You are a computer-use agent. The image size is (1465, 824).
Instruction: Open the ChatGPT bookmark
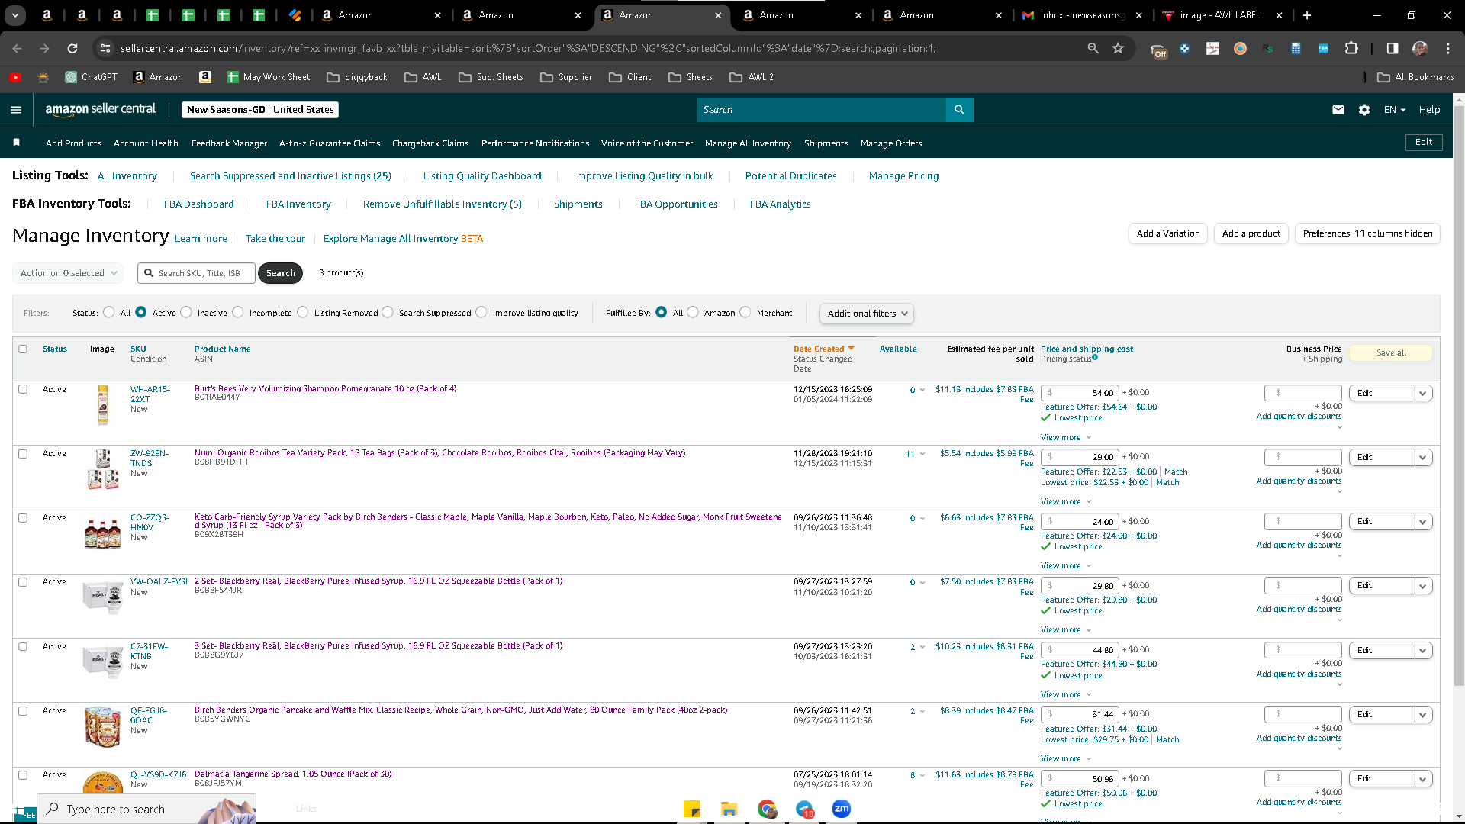click(x=92, y=77)
